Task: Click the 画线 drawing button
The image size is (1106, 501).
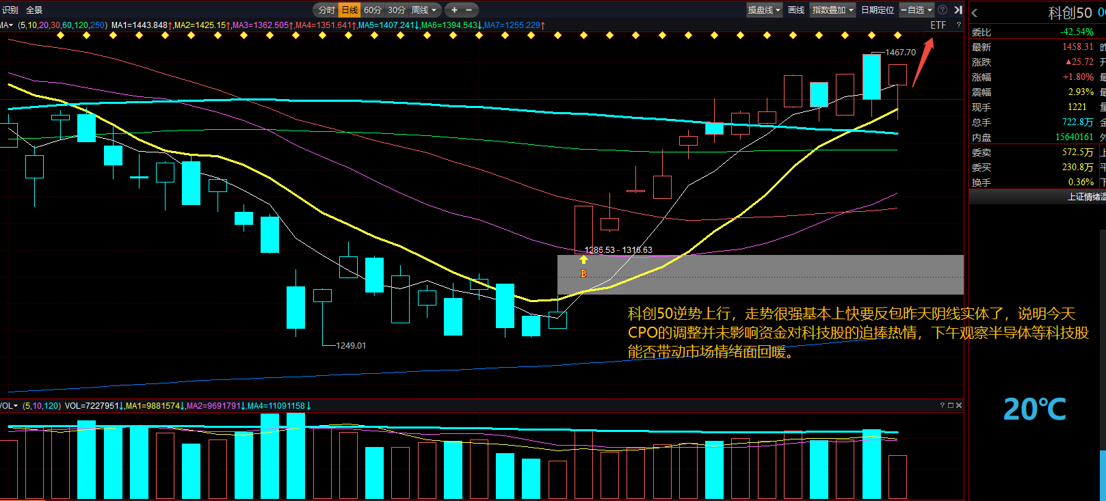Action: point(796,10)
